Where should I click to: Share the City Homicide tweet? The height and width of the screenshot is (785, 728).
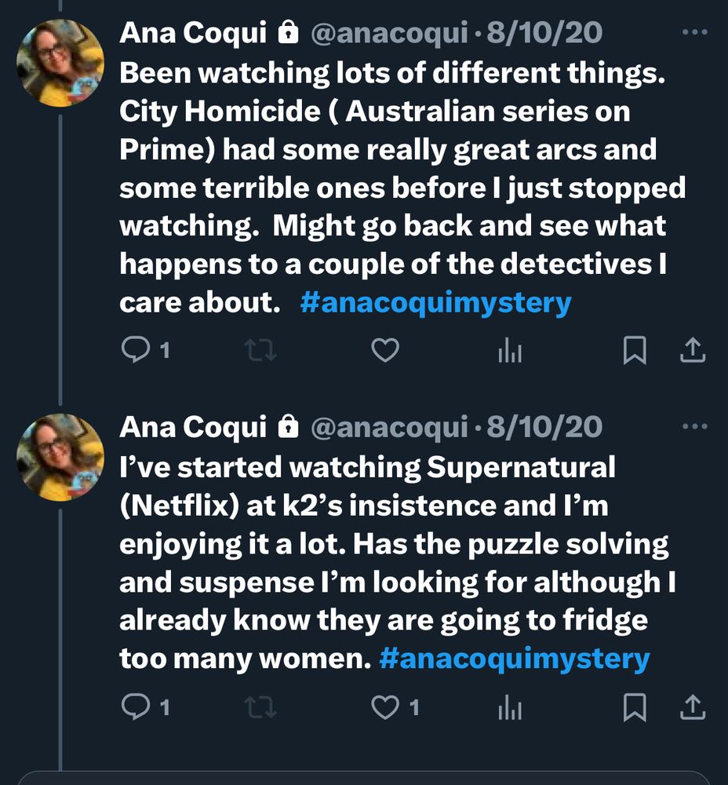tap(692, 351)
